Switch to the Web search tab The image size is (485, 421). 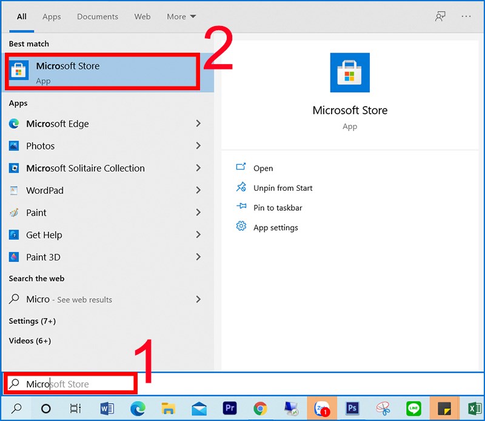tap(142, 16)
